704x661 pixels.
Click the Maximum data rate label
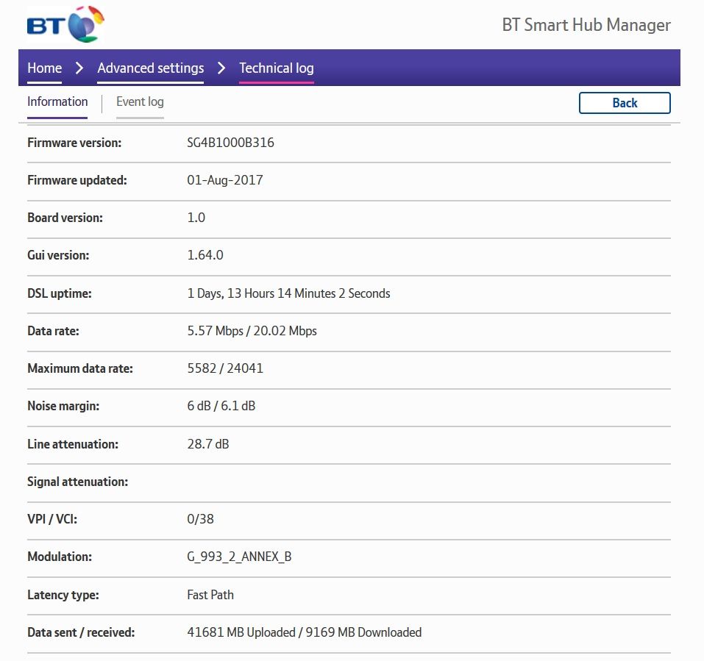coord(80,368)
